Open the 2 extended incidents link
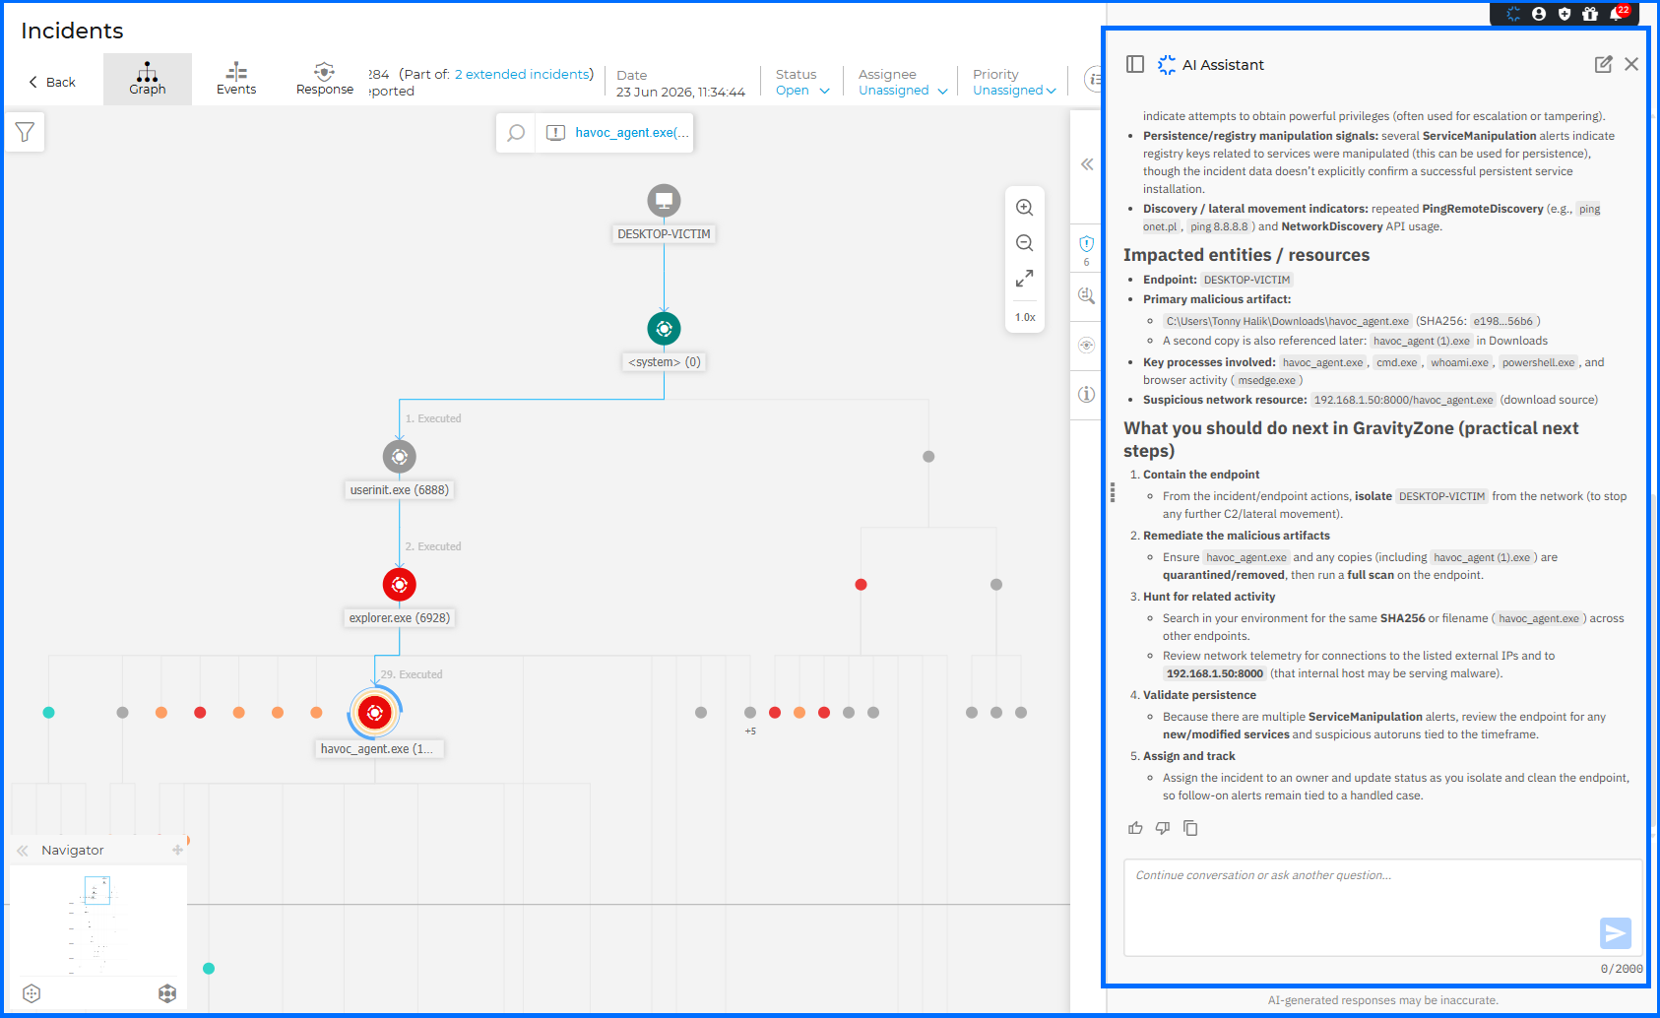The height and width of the screenshot is (1018, 1660). [x=523, y=74]
